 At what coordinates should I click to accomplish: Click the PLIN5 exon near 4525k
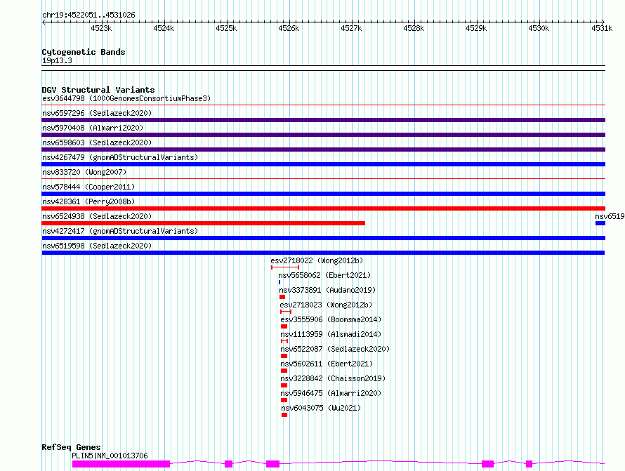tap(228, 464)
